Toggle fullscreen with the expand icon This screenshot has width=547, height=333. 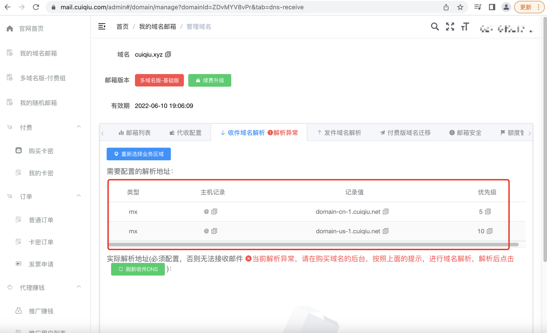point(450,27)
